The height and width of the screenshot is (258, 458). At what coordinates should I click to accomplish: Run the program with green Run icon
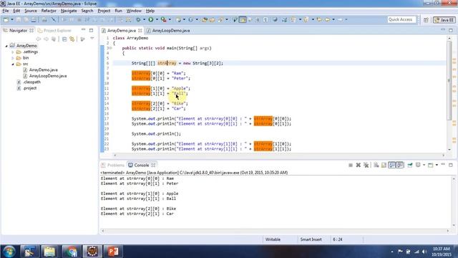click(151, 19)
